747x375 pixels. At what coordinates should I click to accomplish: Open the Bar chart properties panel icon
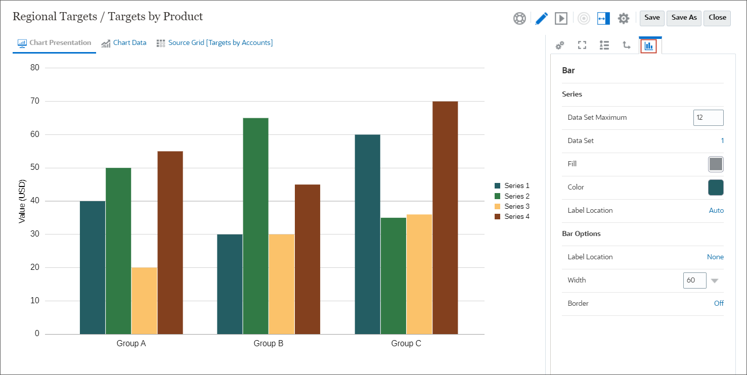coord(649,45)
